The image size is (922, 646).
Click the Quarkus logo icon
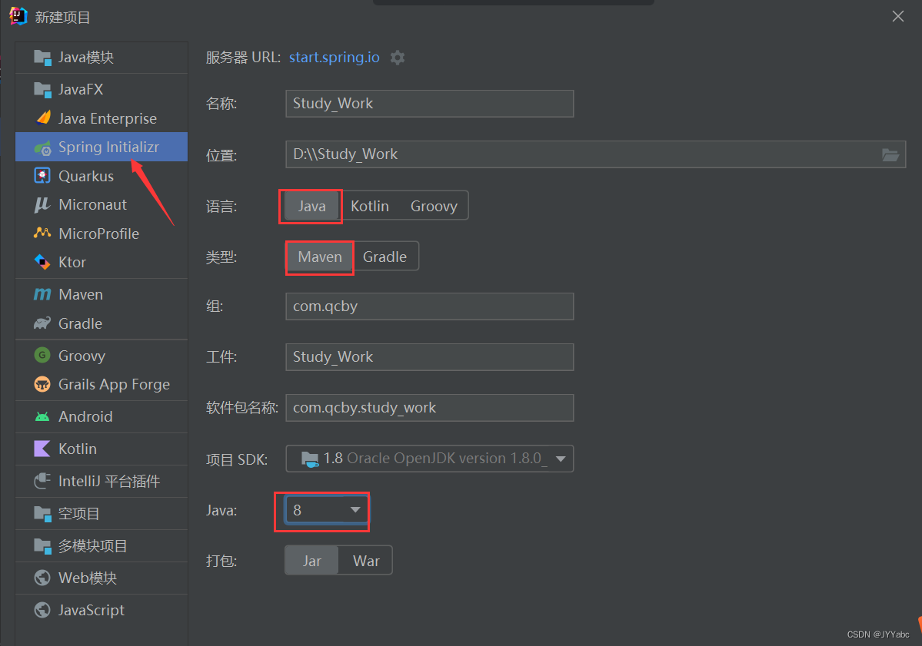[x=42, y=176]
